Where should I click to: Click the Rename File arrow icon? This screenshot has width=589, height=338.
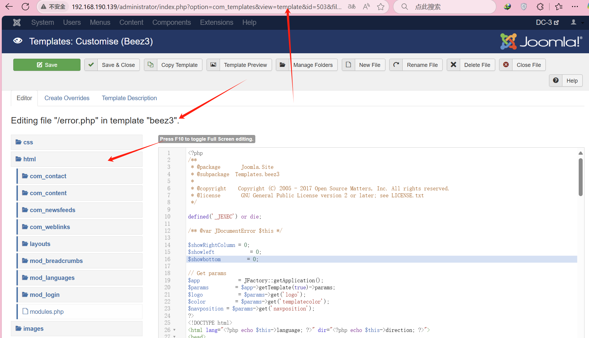tap(396, 65)
